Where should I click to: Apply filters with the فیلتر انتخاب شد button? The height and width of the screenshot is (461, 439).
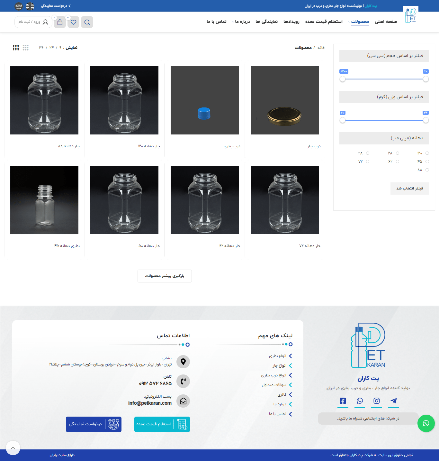click(x=410, y=189)
